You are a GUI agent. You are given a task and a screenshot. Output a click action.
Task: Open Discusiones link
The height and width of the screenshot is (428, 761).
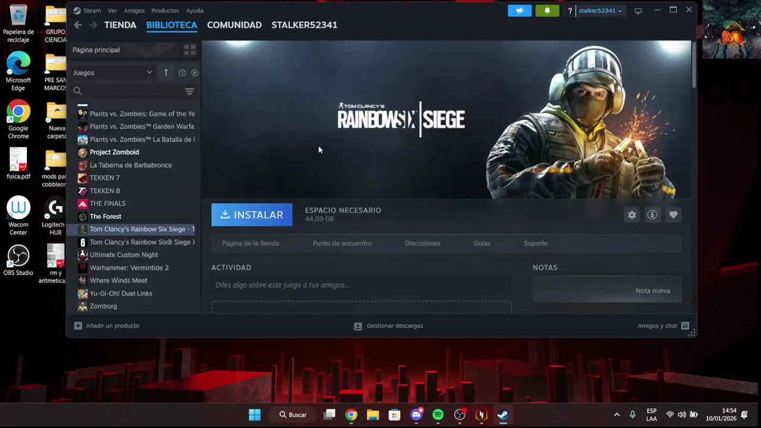tap(423, 243)
